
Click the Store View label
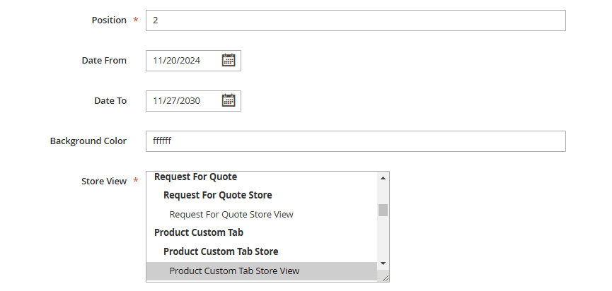coord(104,182)
